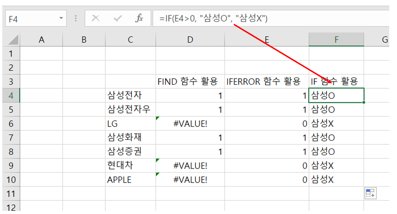Click into the formula bar with IF formula
Image resolution: width=397 pixels, height=214 pixels.
point(271,18)
